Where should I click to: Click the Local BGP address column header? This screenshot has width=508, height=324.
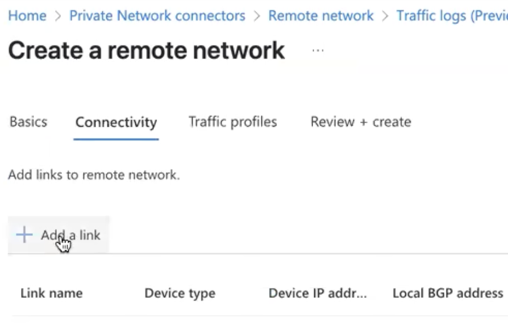point(448,293)
